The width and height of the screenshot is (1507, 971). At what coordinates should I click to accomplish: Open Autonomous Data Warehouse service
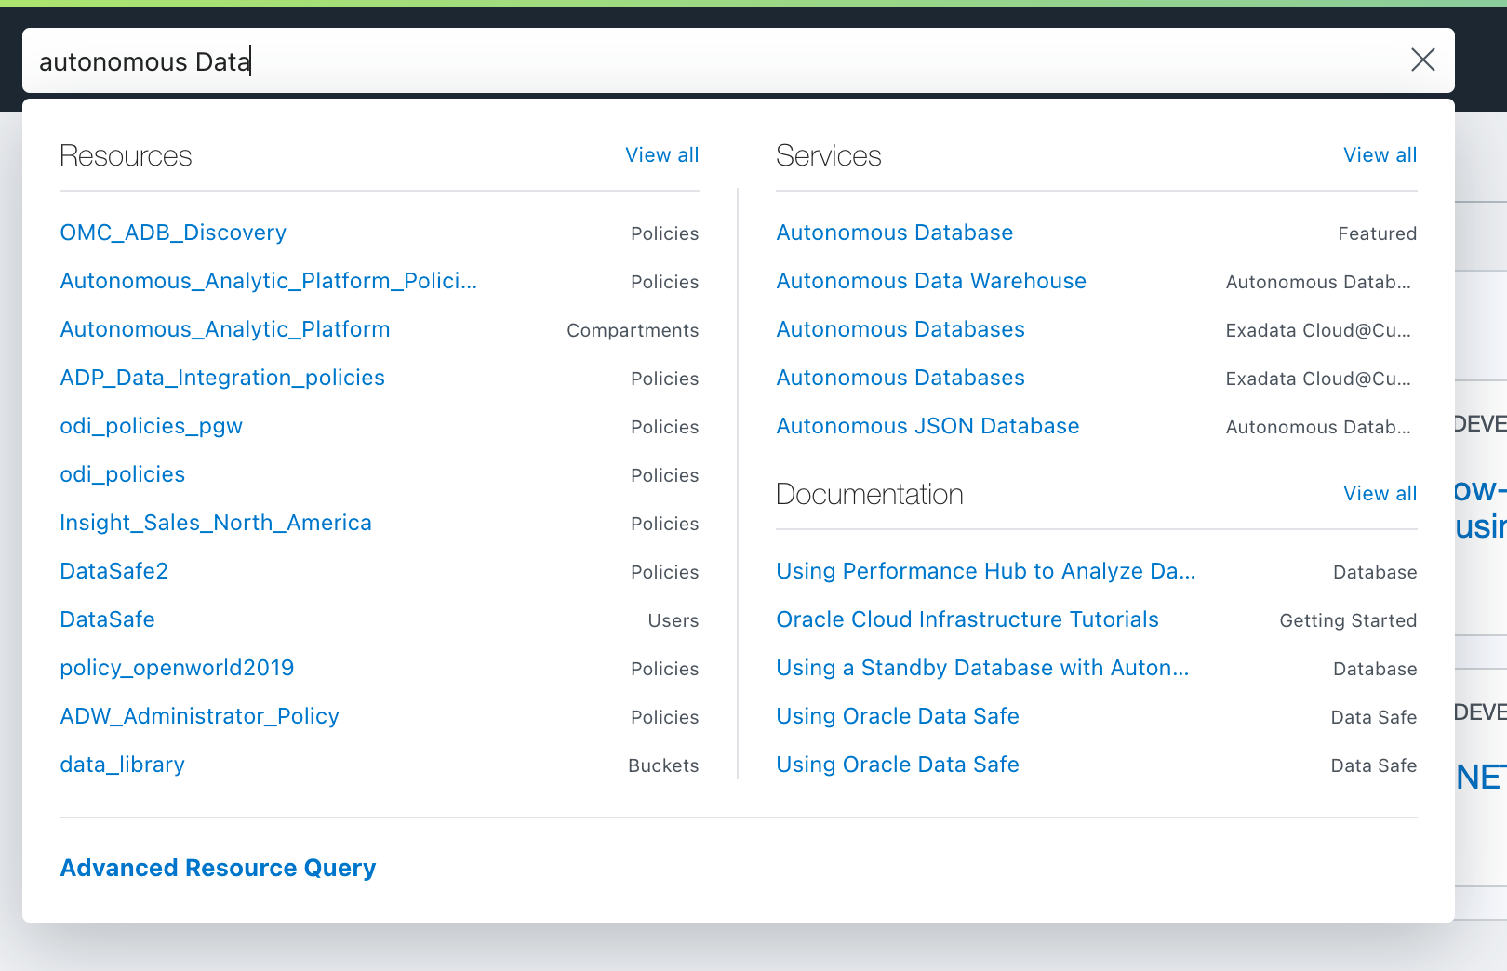(931, 281)
